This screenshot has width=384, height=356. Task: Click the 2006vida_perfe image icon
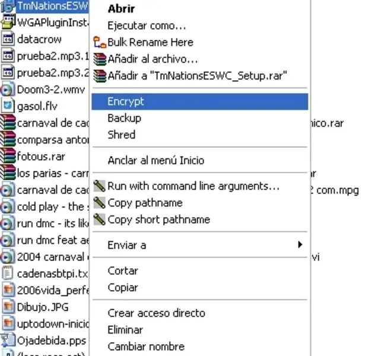pyautogui.click(x=8, y=290)
